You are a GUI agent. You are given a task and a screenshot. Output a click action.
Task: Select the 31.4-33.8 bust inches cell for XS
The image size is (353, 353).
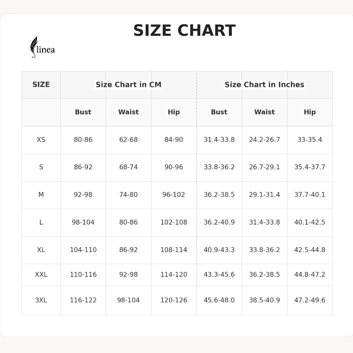(219, 140)
